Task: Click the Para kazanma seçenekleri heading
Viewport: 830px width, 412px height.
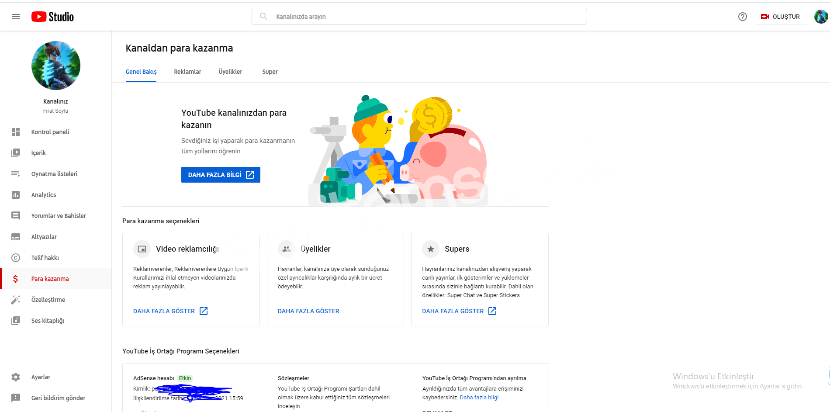Action: [x=161, y=221]
